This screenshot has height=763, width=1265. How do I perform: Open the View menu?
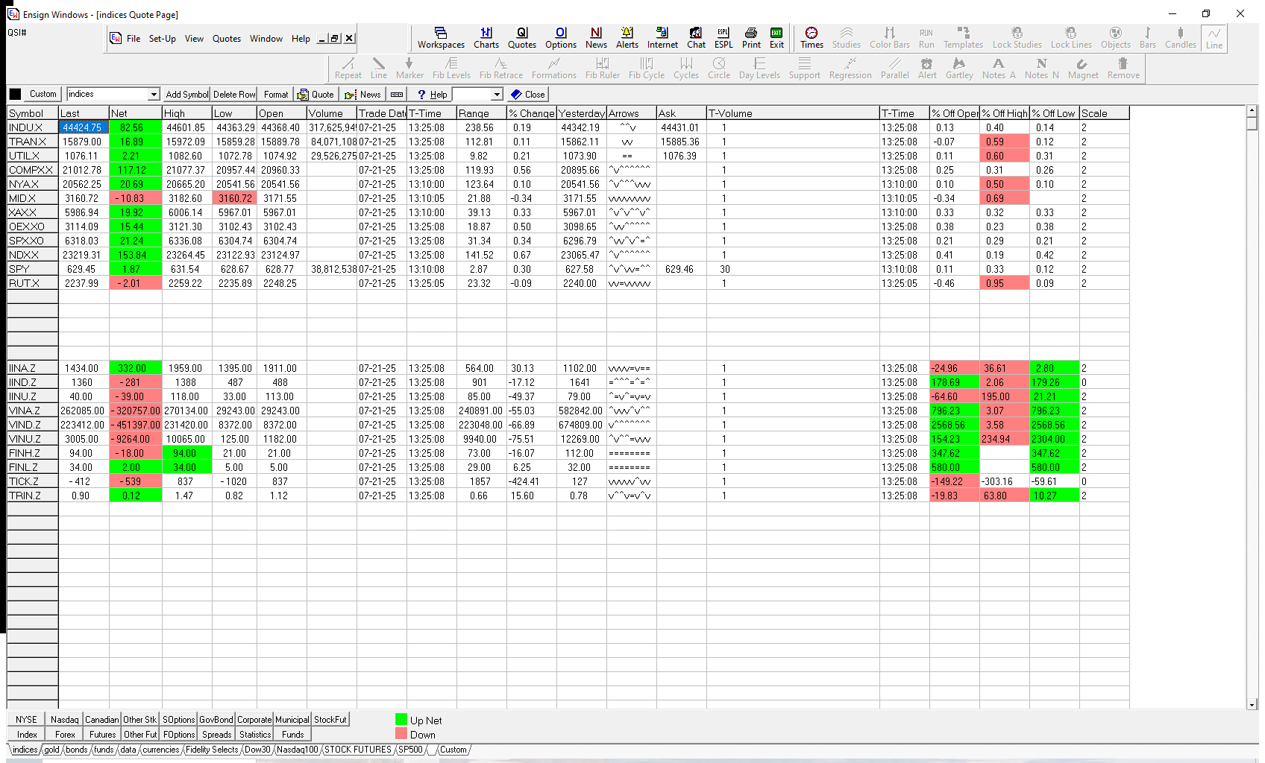194,39
